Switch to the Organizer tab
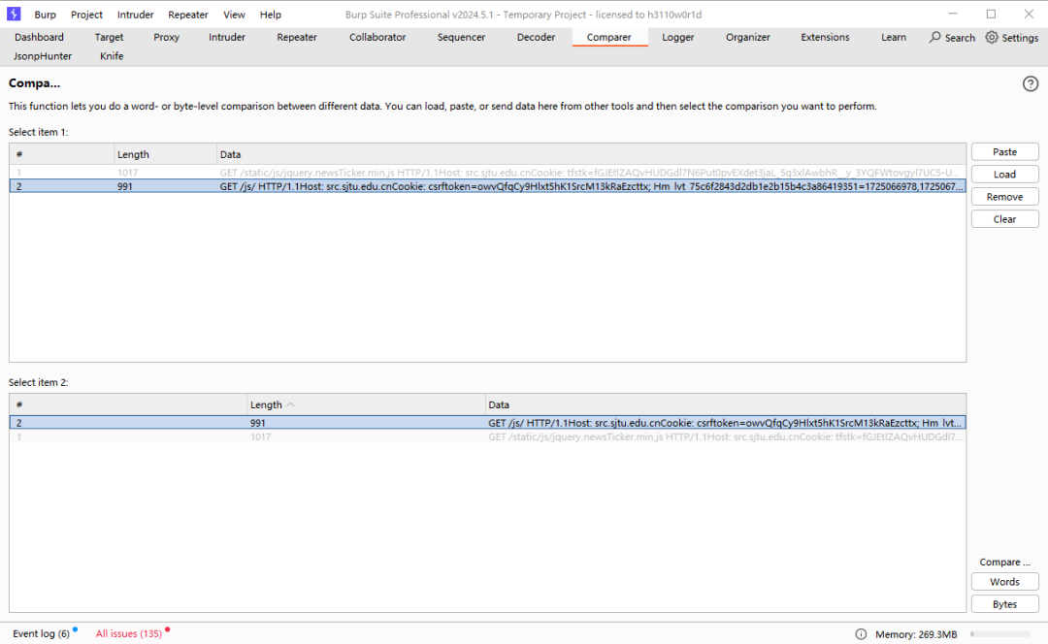This screenshot has height=644, width=1048. tap(748, 38)
